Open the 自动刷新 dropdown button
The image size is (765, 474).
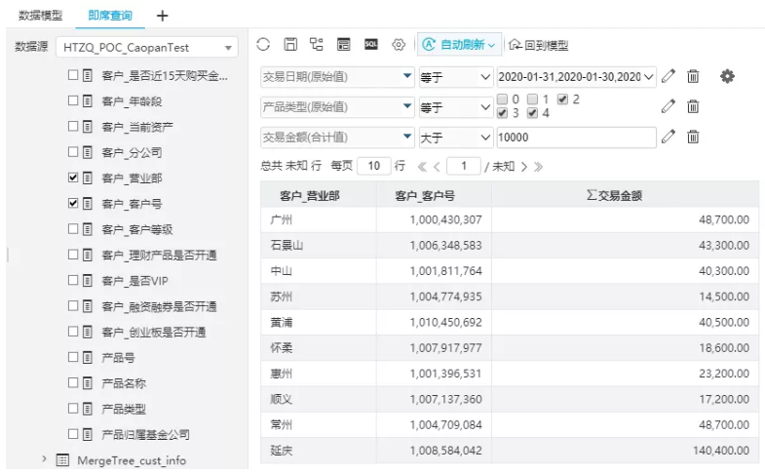pyautogui.click(x=459, y=45)
